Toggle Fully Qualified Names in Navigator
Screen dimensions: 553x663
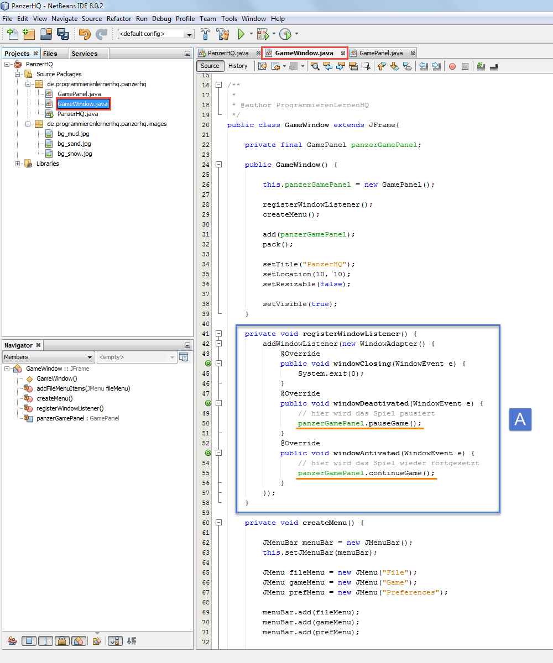96,641
